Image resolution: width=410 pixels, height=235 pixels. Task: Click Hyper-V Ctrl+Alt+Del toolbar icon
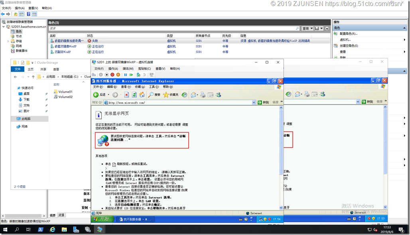click(x=94, y=75)
